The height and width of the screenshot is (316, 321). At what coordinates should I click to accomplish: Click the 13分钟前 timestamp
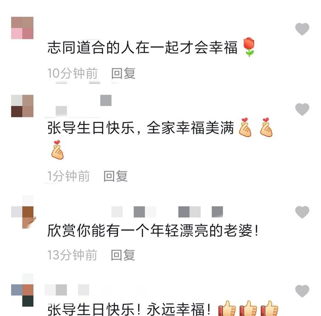click(x=72, y=255)
